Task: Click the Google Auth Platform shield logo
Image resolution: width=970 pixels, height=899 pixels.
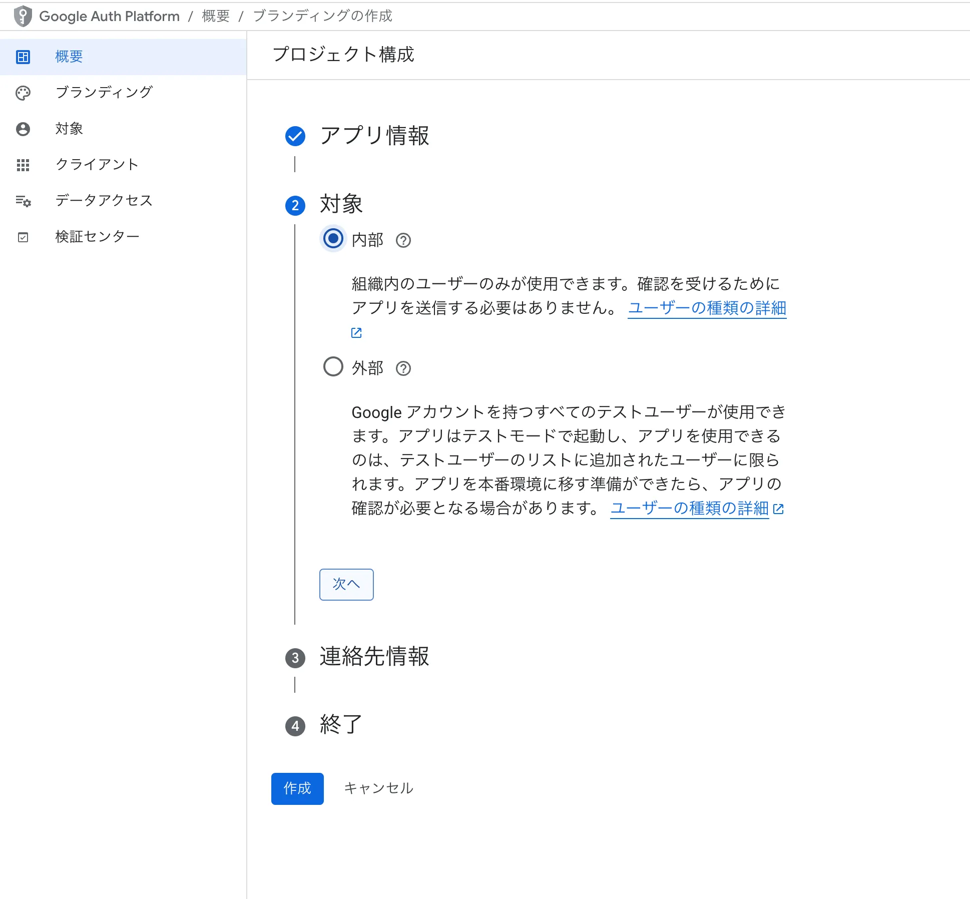Action: coord(22,16)
